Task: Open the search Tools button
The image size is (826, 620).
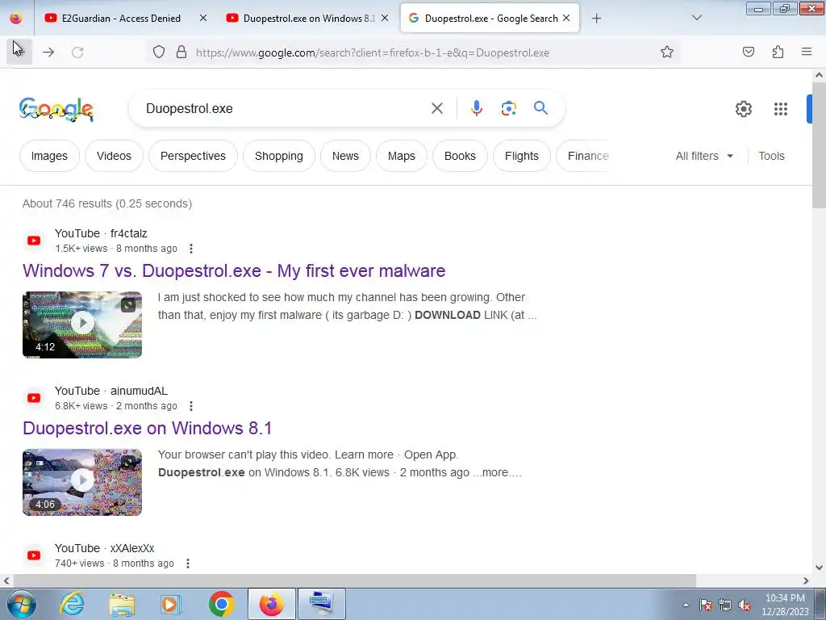Action: tap(771, 156)
